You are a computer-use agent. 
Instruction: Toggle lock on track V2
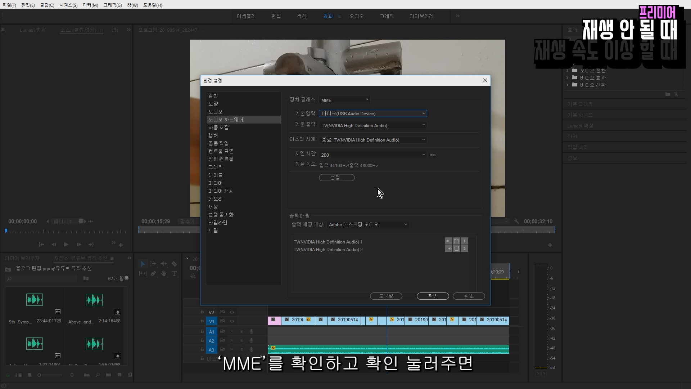[x=202, y=312]
